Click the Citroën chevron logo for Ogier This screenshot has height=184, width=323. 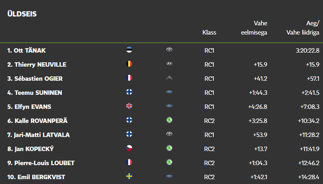coord(169,78)
